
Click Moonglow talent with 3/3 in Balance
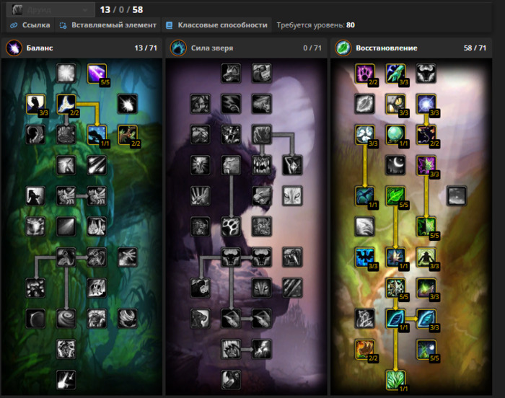coord(35,104)
